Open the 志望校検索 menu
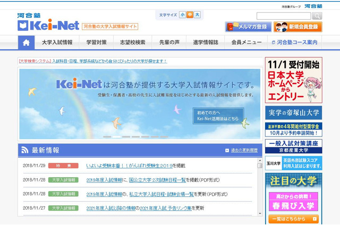Viewport: 340px width, 226px height. point(133,42)
